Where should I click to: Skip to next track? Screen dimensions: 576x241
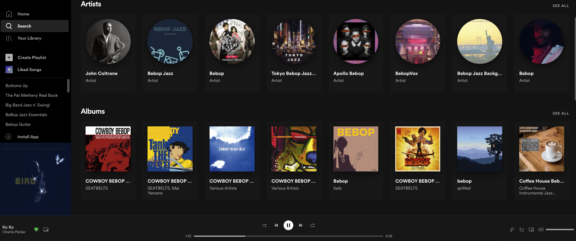[301, 225]
